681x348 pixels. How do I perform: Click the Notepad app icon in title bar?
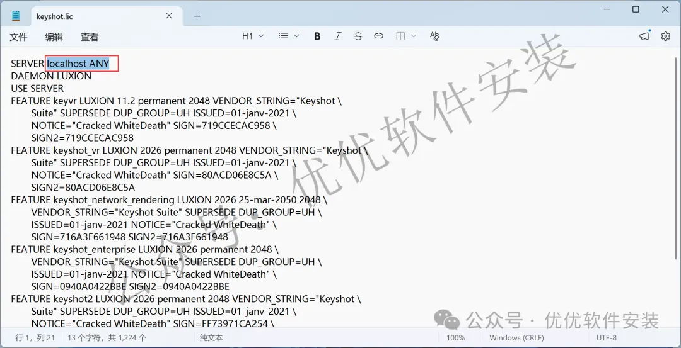coord(16,16)
